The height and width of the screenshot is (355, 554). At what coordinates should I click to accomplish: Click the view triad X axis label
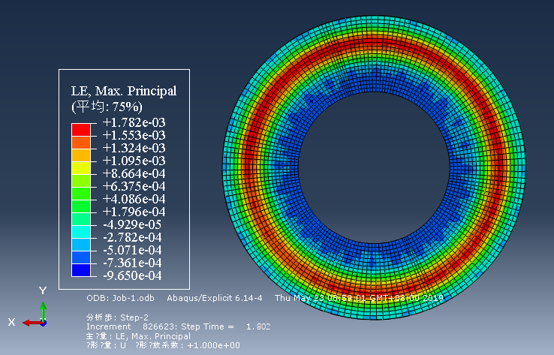point(12,322)
